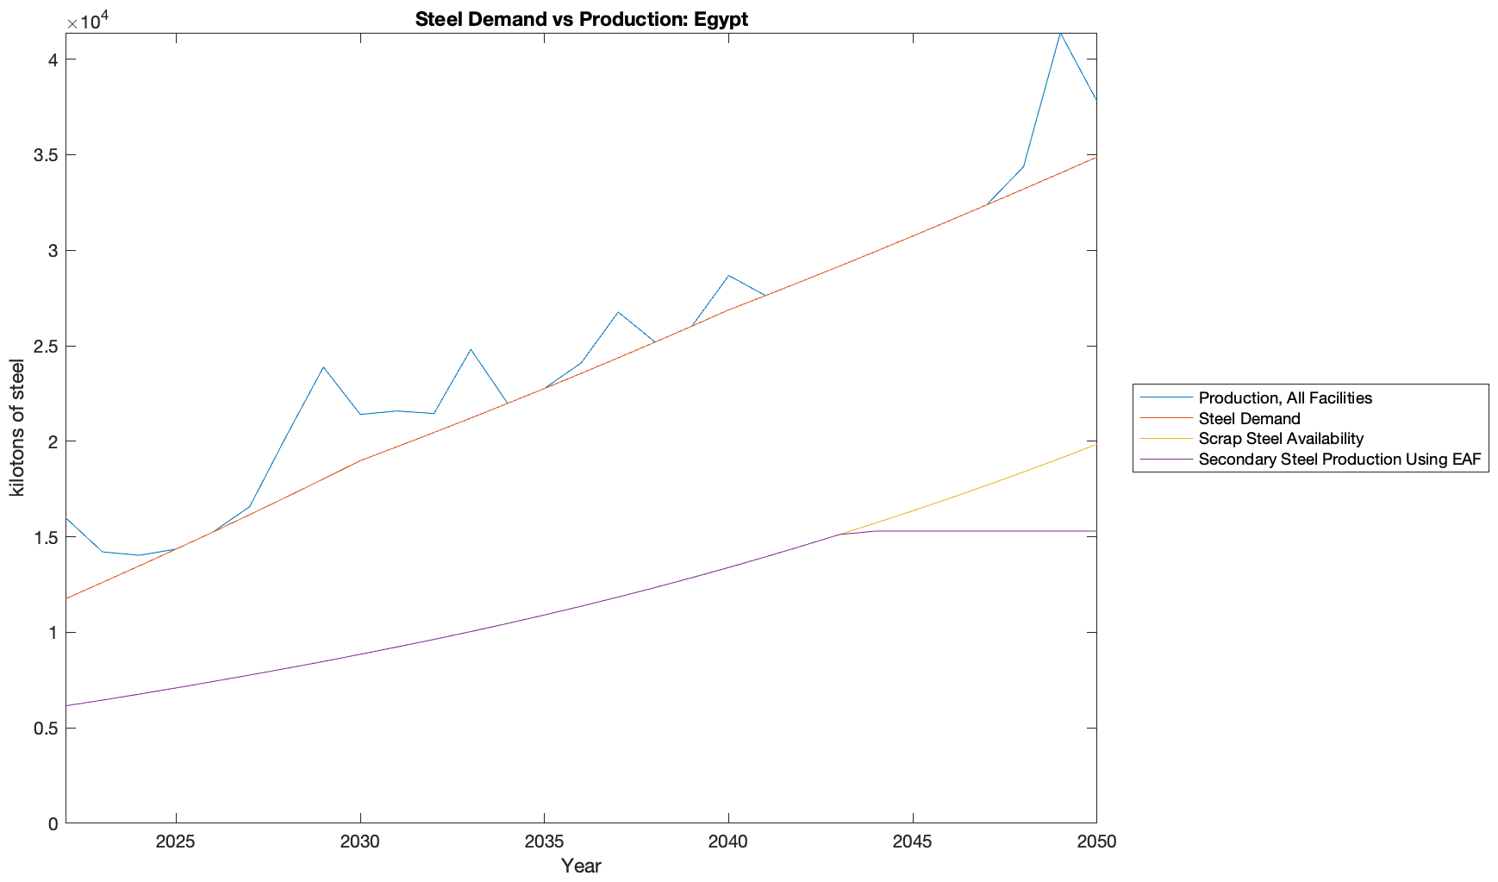
Task: Select the "Steel Demand" legend text
Action: [1249, 418]
